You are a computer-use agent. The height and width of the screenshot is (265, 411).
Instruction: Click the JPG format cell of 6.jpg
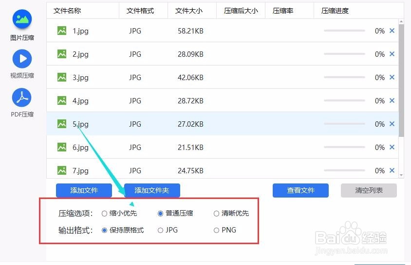tap(135, 147)
